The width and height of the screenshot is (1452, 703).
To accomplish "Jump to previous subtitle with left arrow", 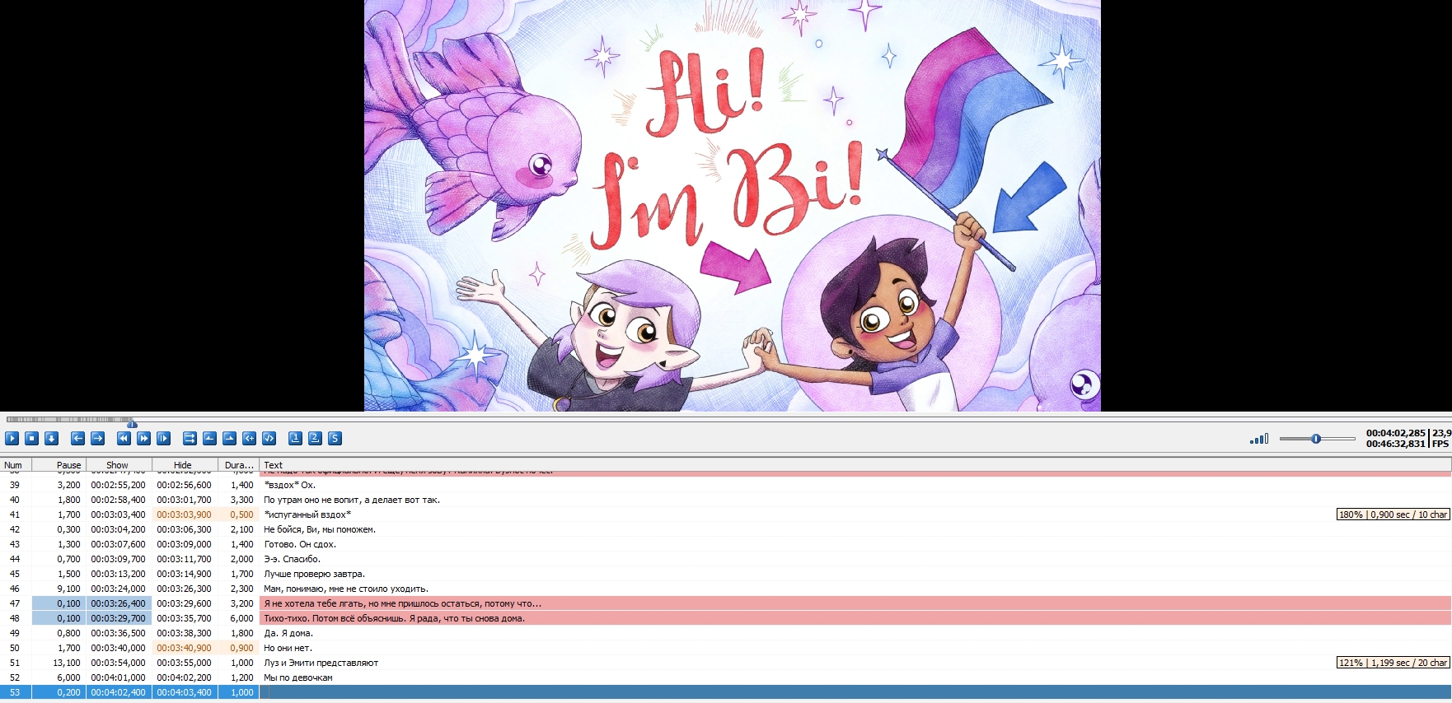I will click(77, 439).
